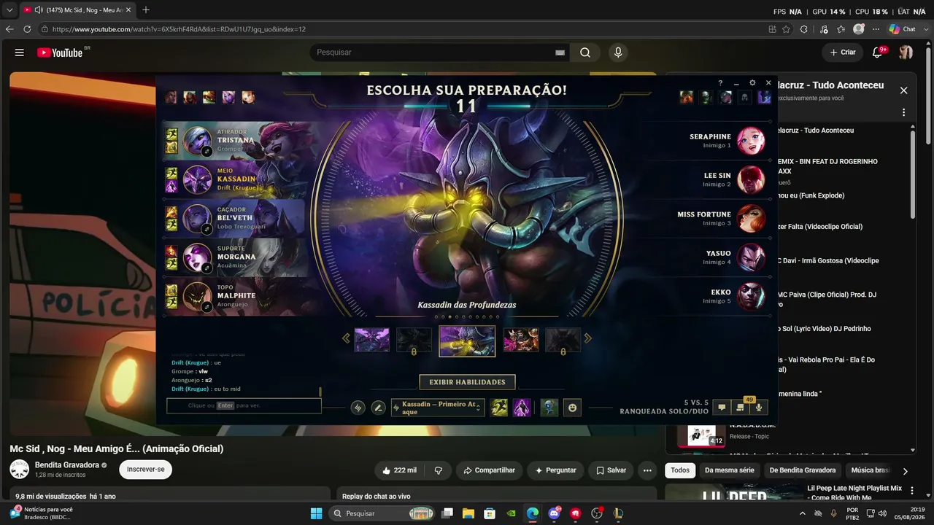
Task: Request swap with Tristana portrait
Action: 197,141
